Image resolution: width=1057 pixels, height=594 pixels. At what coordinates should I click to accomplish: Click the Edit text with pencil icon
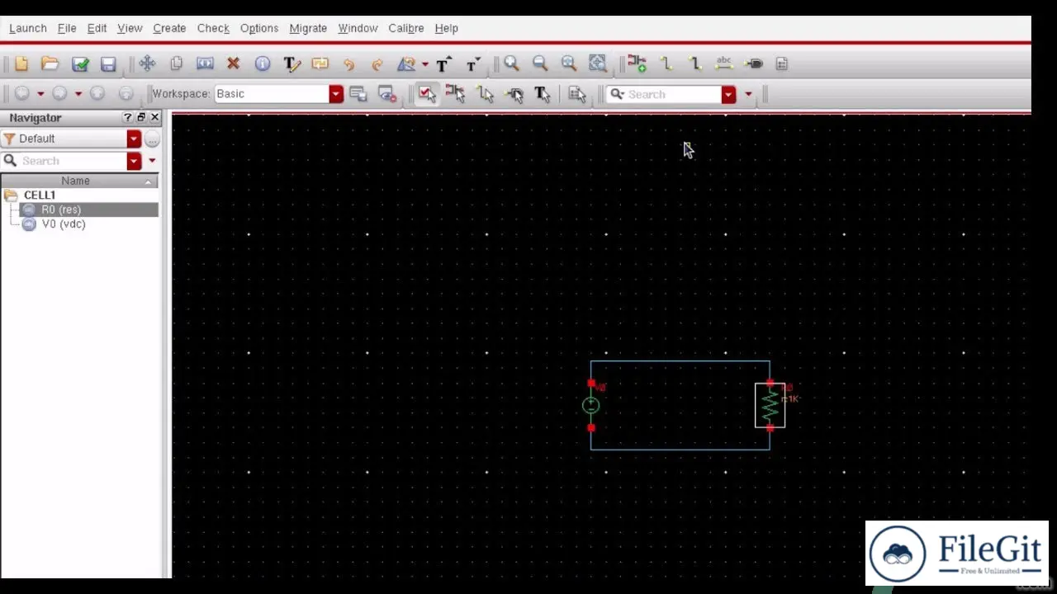292,64
